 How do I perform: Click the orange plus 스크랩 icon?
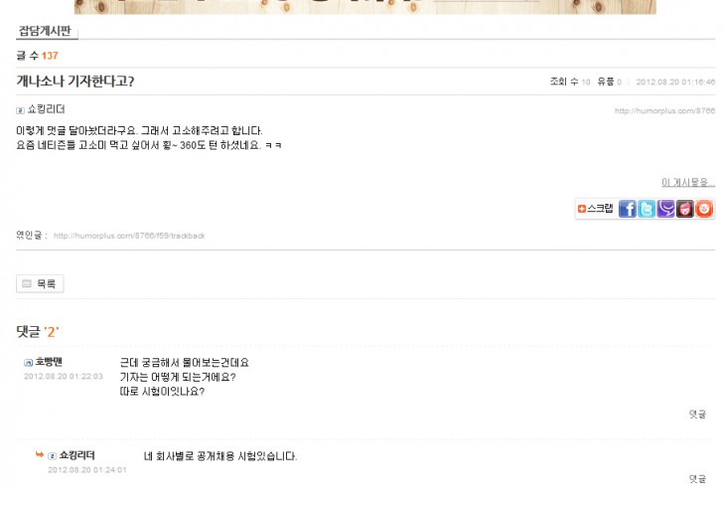tap(582, 209)
